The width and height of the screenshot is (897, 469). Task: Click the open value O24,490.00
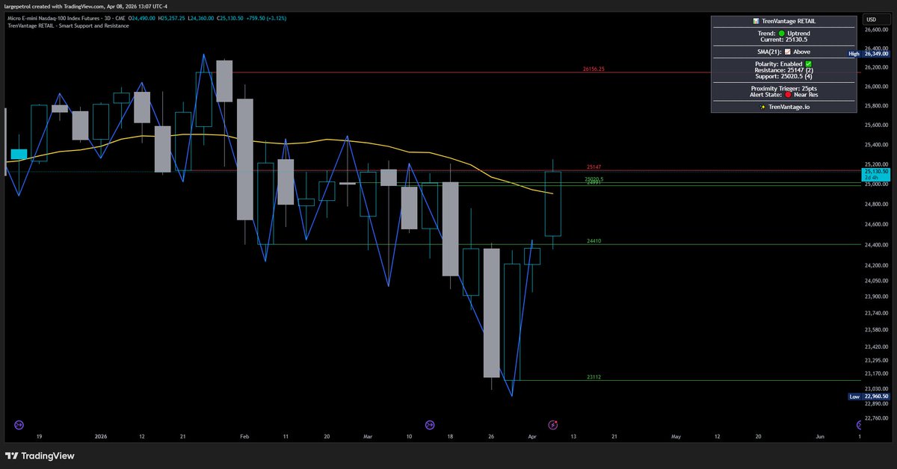(141, 18)
